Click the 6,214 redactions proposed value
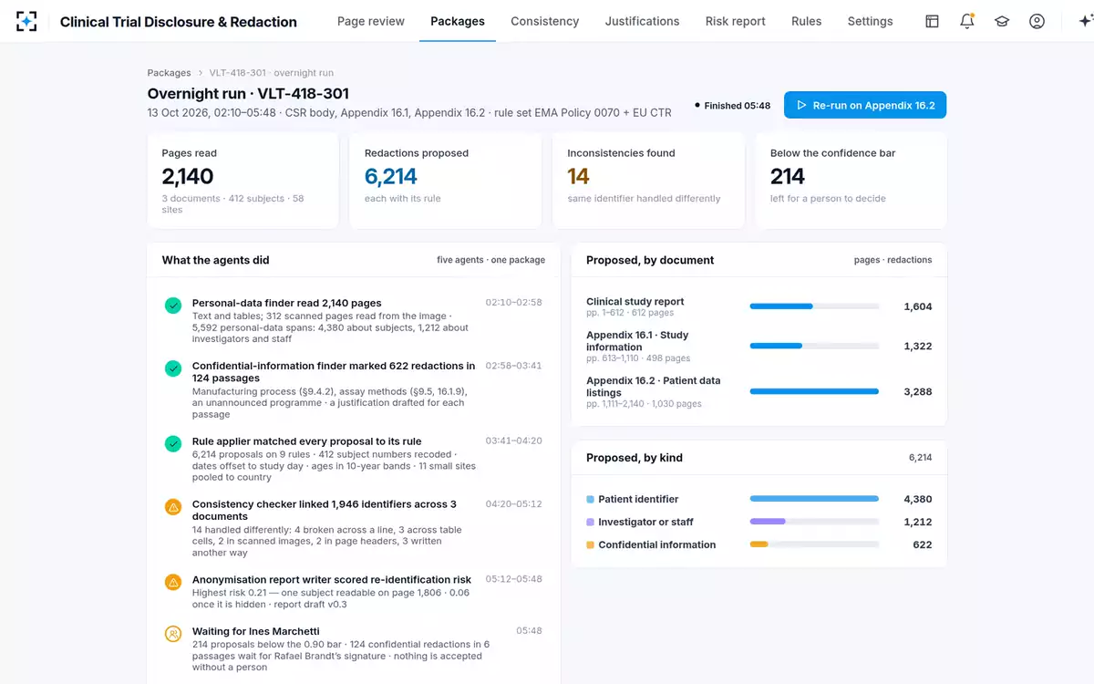1094x684 pixels. (390, 176)
